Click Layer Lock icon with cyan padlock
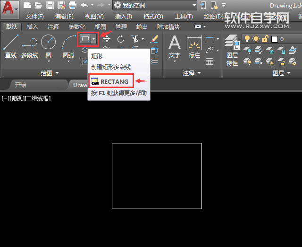The width and height of the screenshot is (302, 247). tap(281, 50)
